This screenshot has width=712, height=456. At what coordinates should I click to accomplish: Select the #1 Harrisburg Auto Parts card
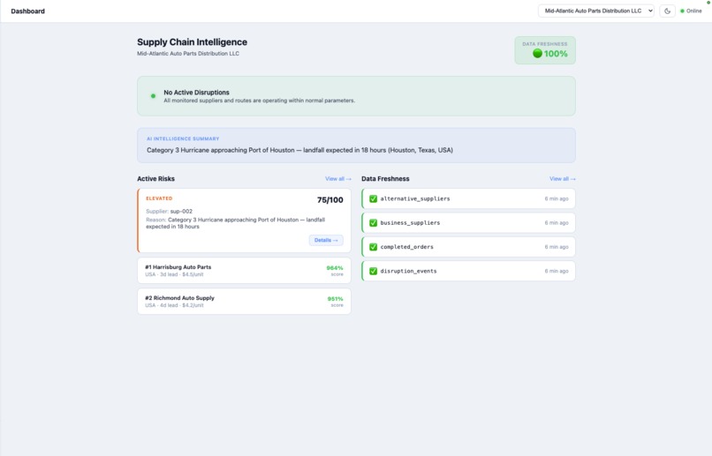tap(244, 271)
